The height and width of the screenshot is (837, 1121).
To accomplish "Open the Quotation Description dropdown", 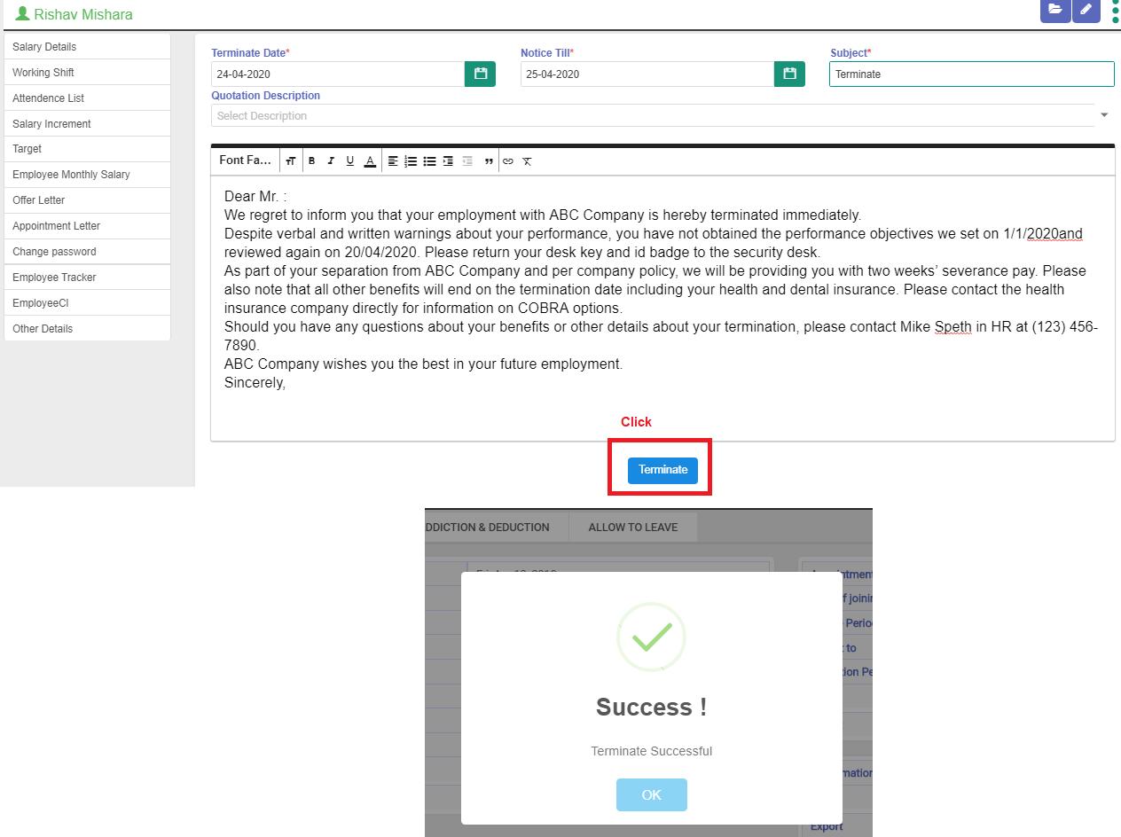I will [x=1103, y=114].
